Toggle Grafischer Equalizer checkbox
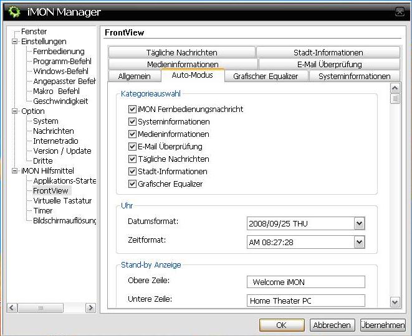Screen dimensions: 412x336 pyautogui.click(x=132, y=184)
